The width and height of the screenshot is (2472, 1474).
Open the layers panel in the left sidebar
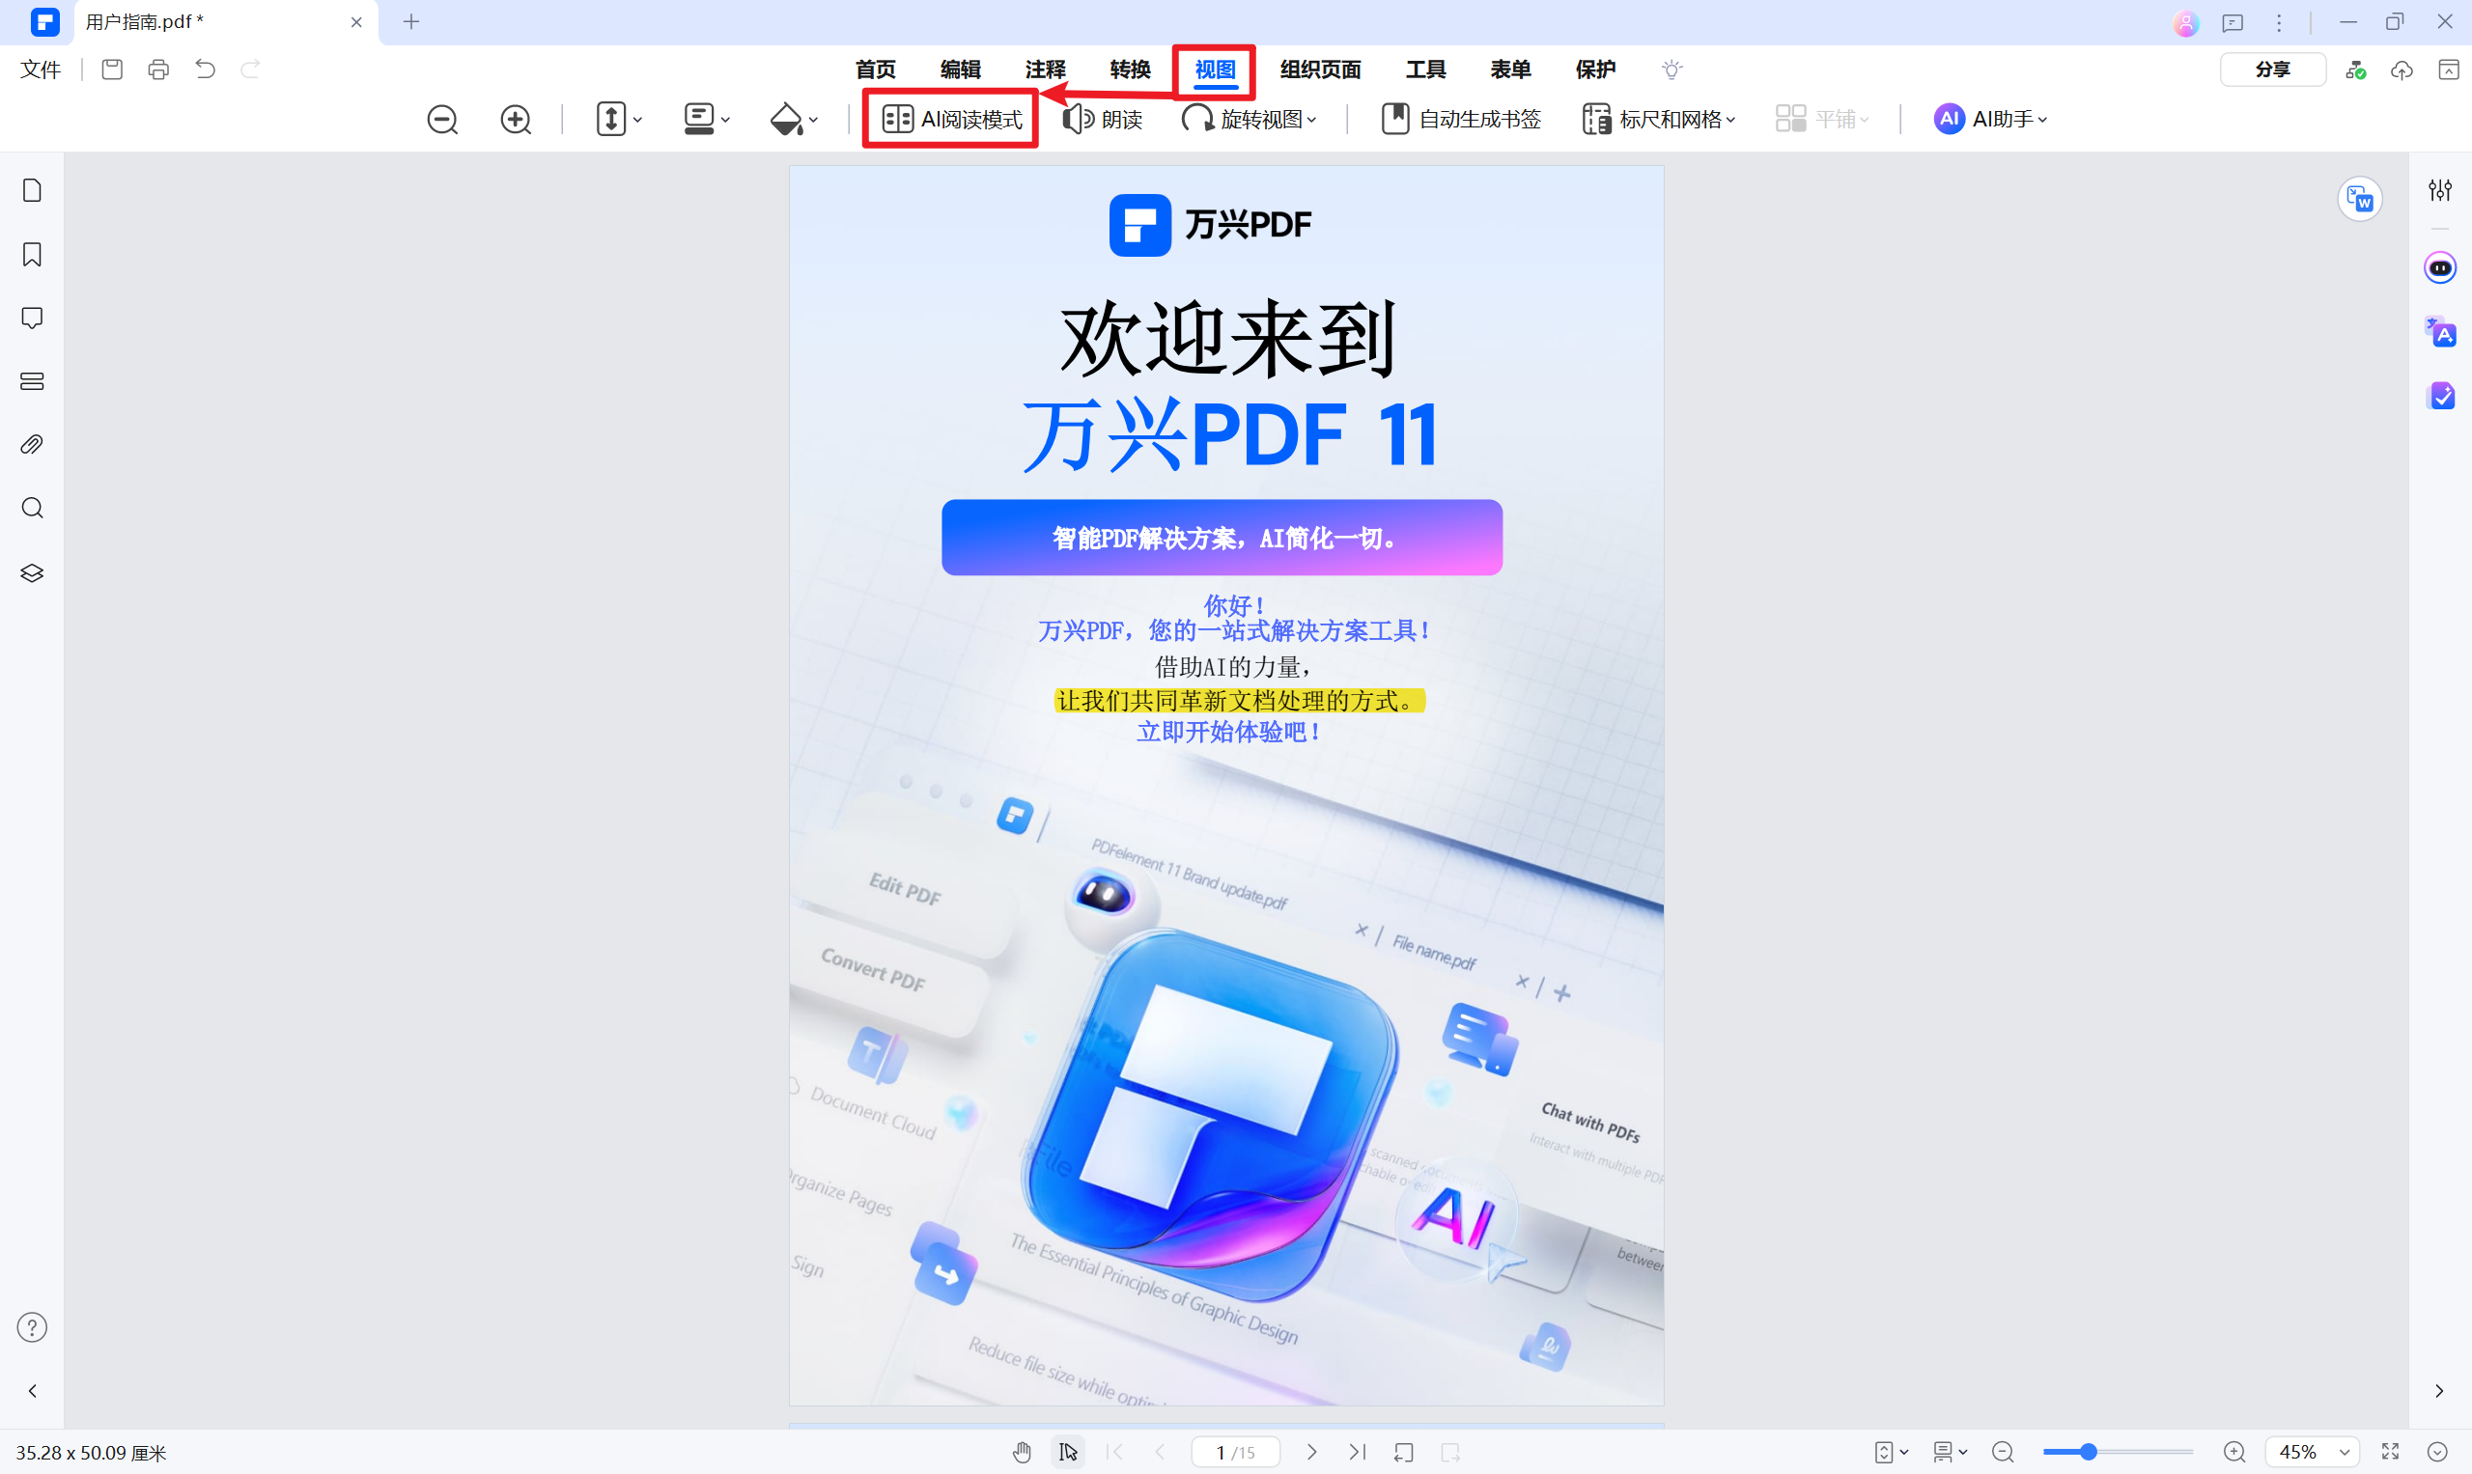click(x=32, y=573)
